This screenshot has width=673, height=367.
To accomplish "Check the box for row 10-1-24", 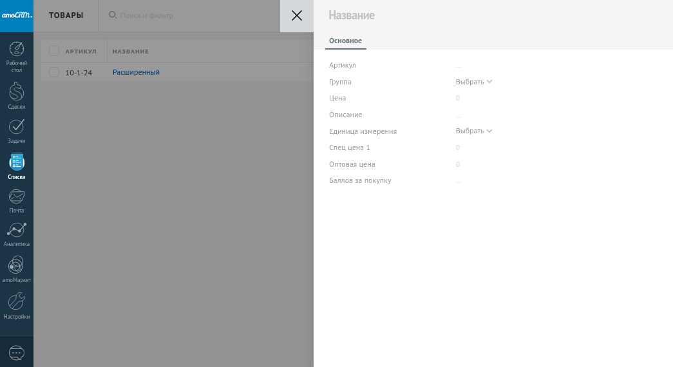I will pos(54,72).
